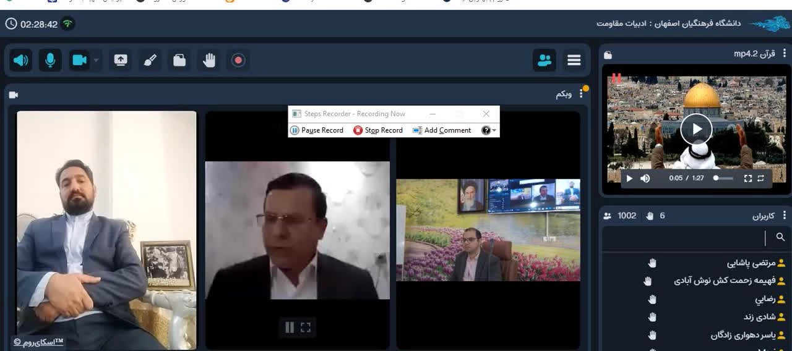Click Stop Record in Steps Recorder

tap(378, 130)
